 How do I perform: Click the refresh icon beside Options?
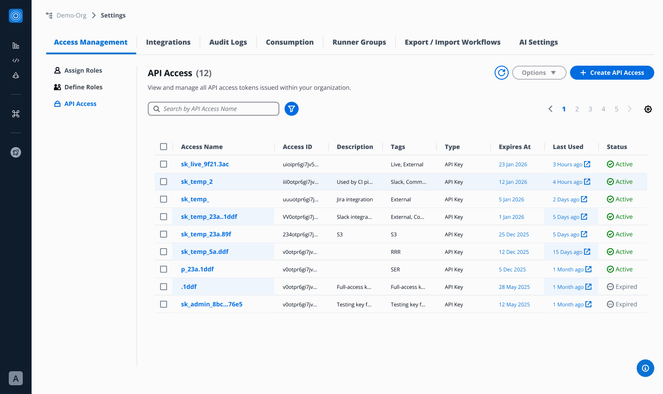[x=501, y=73]
